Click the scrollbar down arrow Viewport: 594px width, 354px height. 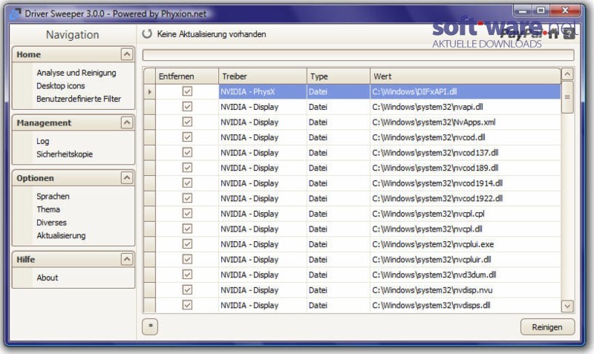567,306
